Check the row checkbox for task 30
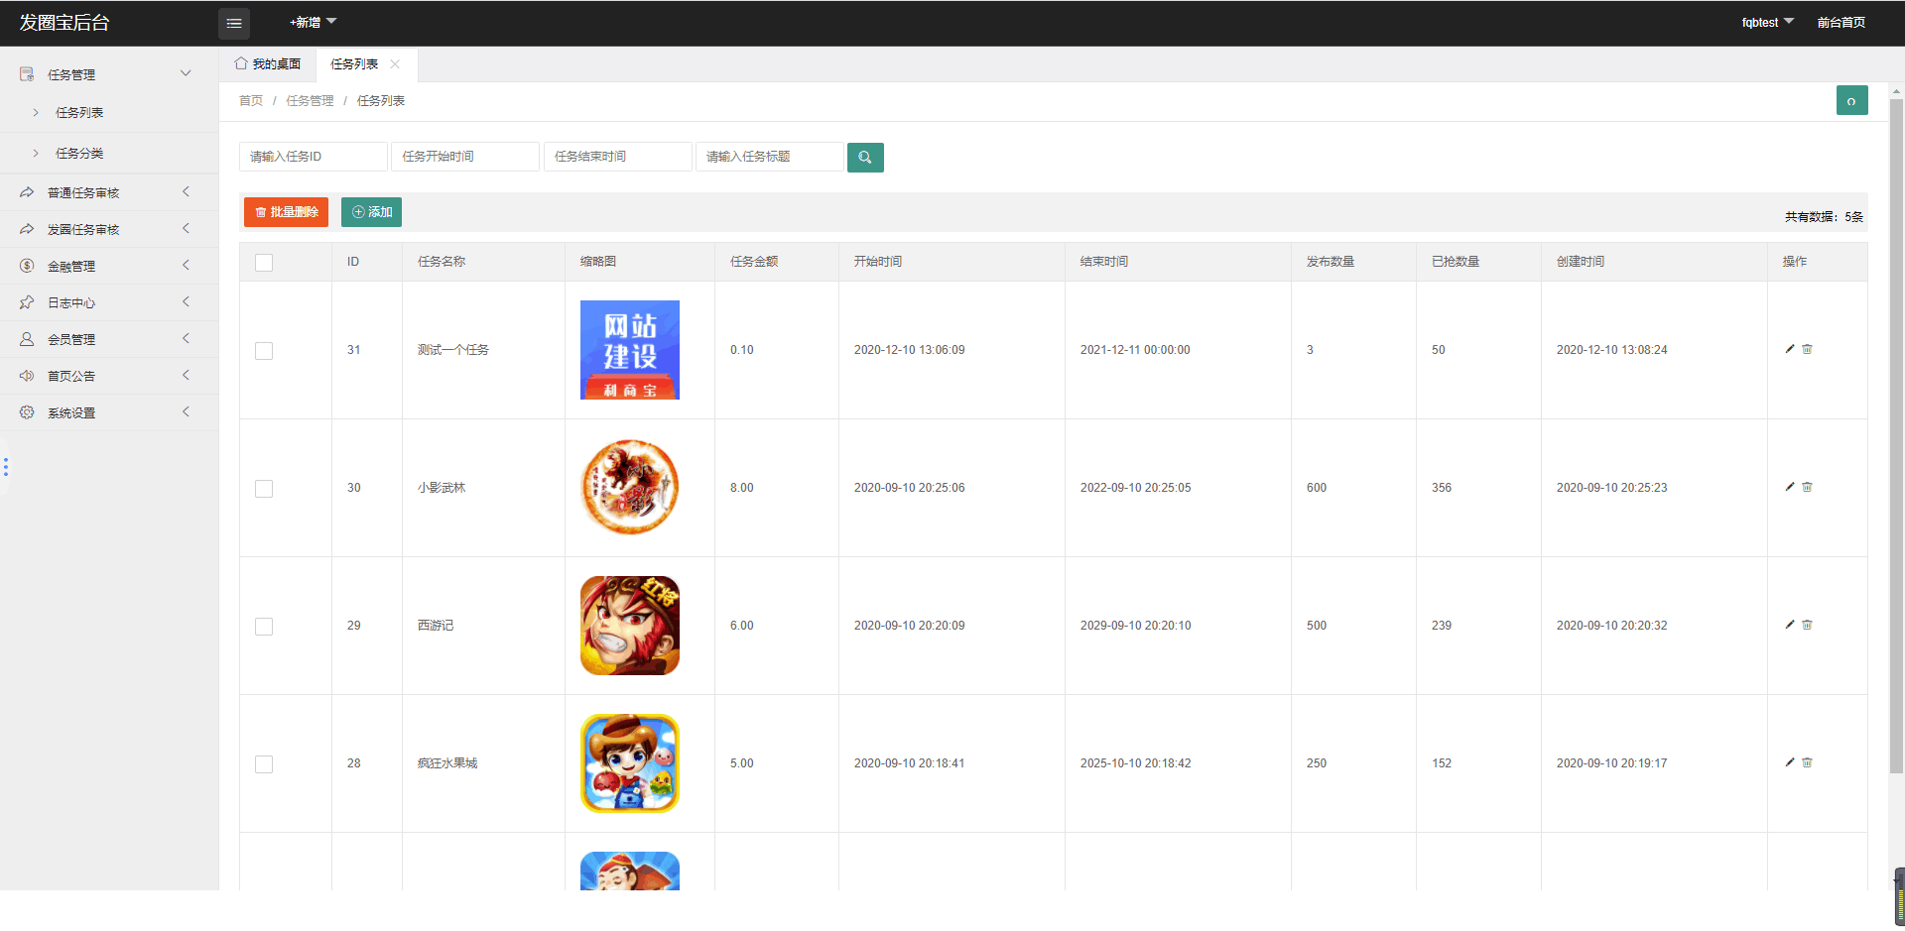Image resolution: width=1905 pixels, height=931 pixels. point(264,489)
